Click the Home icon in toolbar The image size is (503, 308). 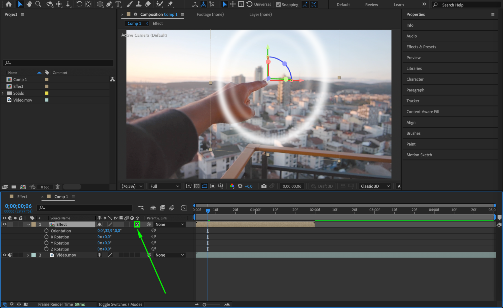click(x=9, y=4)
